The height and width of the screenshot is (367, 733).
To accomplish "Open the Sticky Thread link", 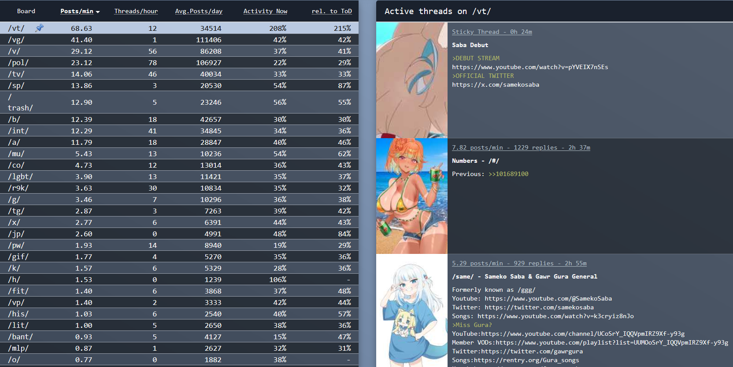I will pyautogui.click(x=492, y=32).
